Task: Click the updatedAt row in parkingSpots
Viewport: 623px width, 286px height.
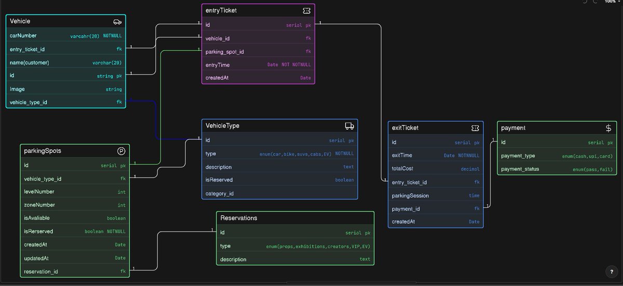Action: pos(75,258)
